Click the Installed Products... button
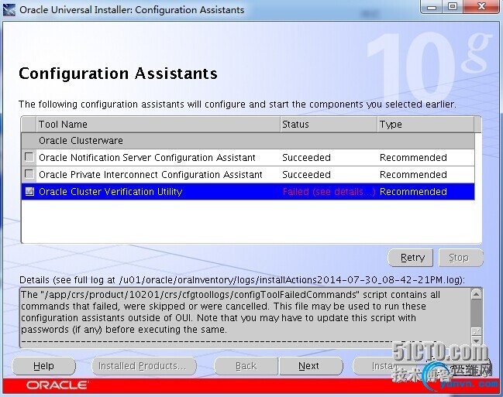503x397 pixels. click(144, 366)
